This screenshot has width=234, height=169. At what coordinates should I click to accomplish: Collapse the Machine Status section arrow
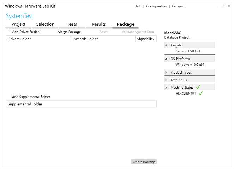(x=166, y=88)
